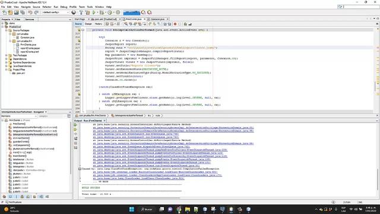Viewport: 380px width, 214px height.
Task: Click first ProtectionDomain stack trace link
Action: [173, 128]
